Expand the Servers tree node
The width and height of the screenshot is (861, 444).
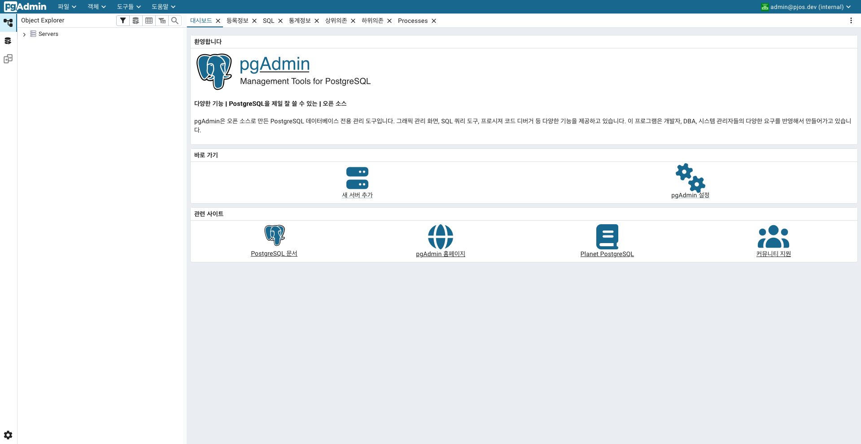click(24, 34)
